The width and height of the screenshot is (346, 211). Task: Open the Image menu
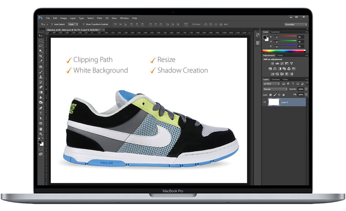tap(64, 18)
